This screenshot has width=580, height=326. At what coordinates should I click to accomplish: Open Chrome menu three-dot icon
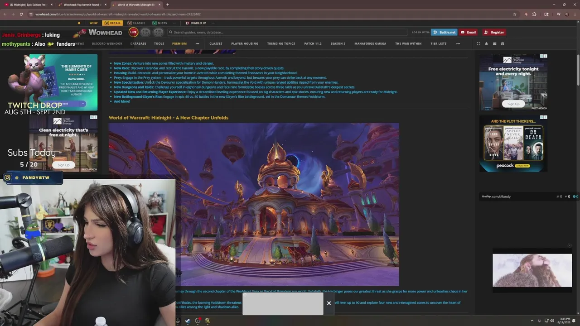pyautogui.click(x=575, y=14)
